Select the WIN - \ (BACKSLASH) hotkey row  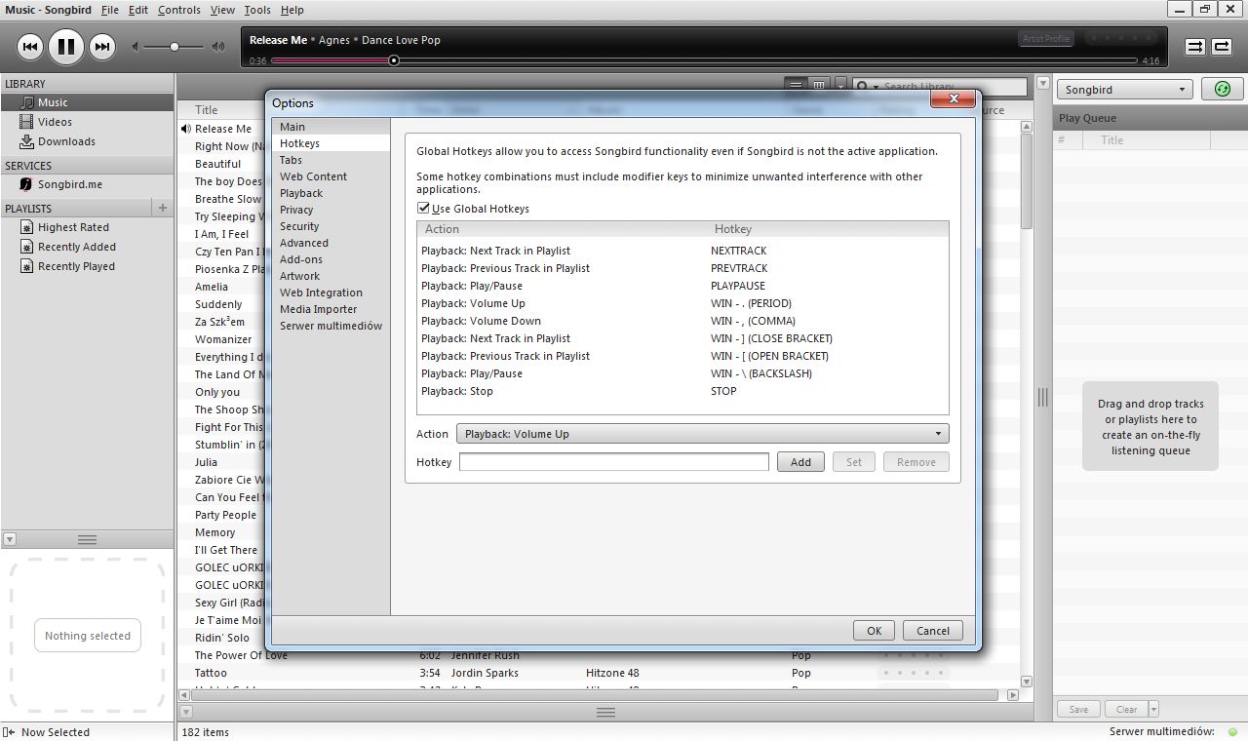[682, 373]
